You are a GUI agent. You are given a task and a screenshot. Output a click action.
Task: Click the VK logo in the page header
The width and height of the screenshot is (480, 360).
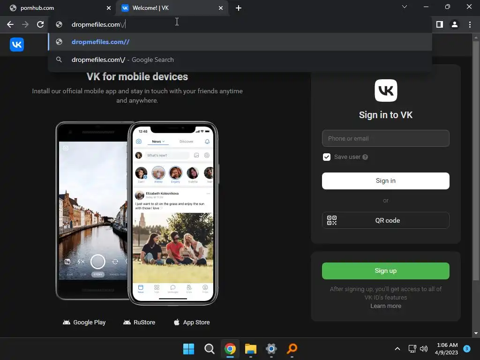click(17, 45)
